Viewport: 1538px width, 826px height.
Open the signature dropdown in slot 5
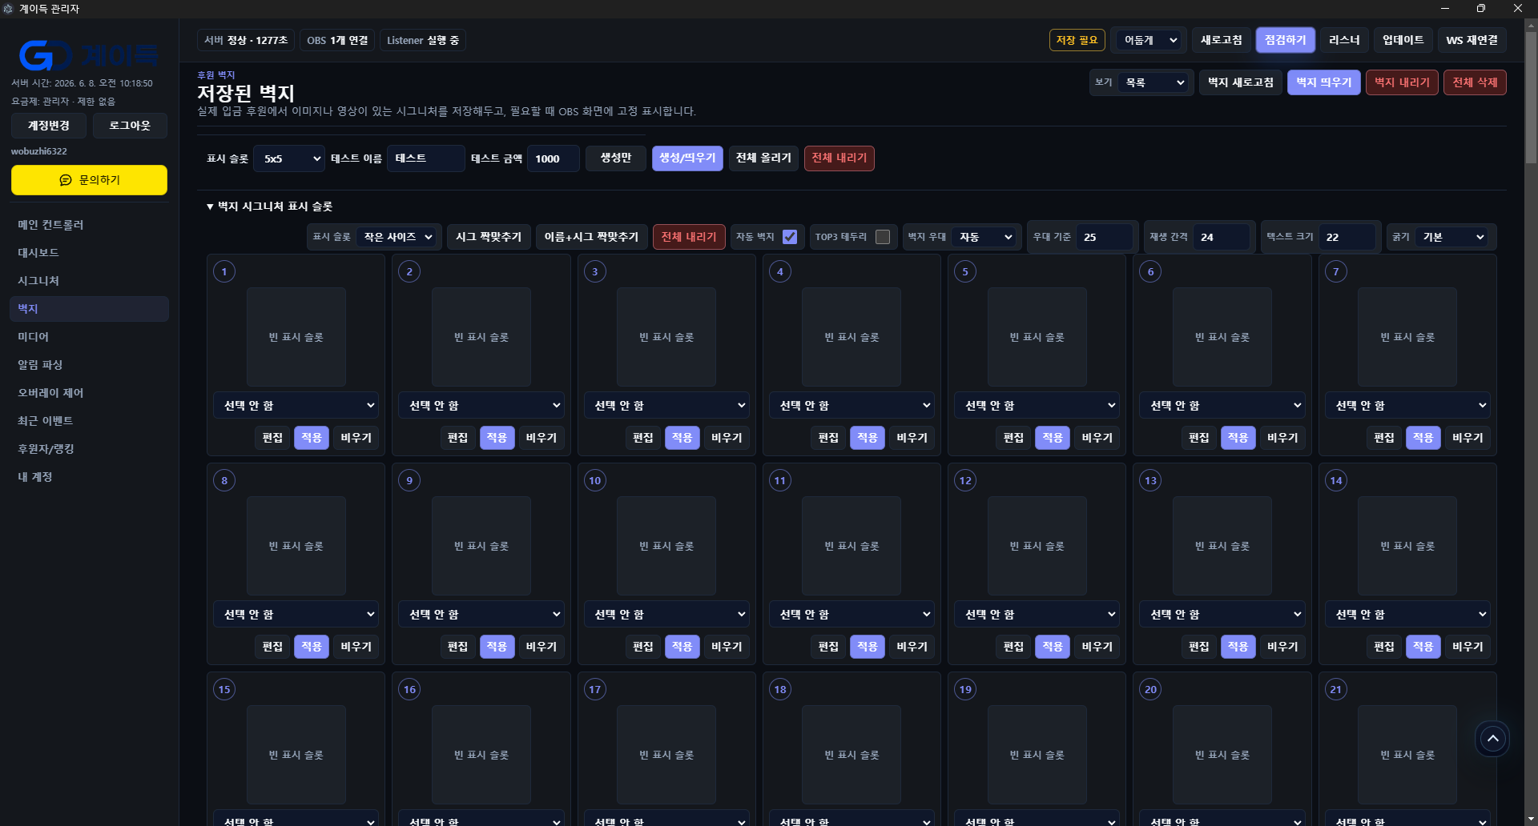pyautogui.click(x=1037, y=406)
